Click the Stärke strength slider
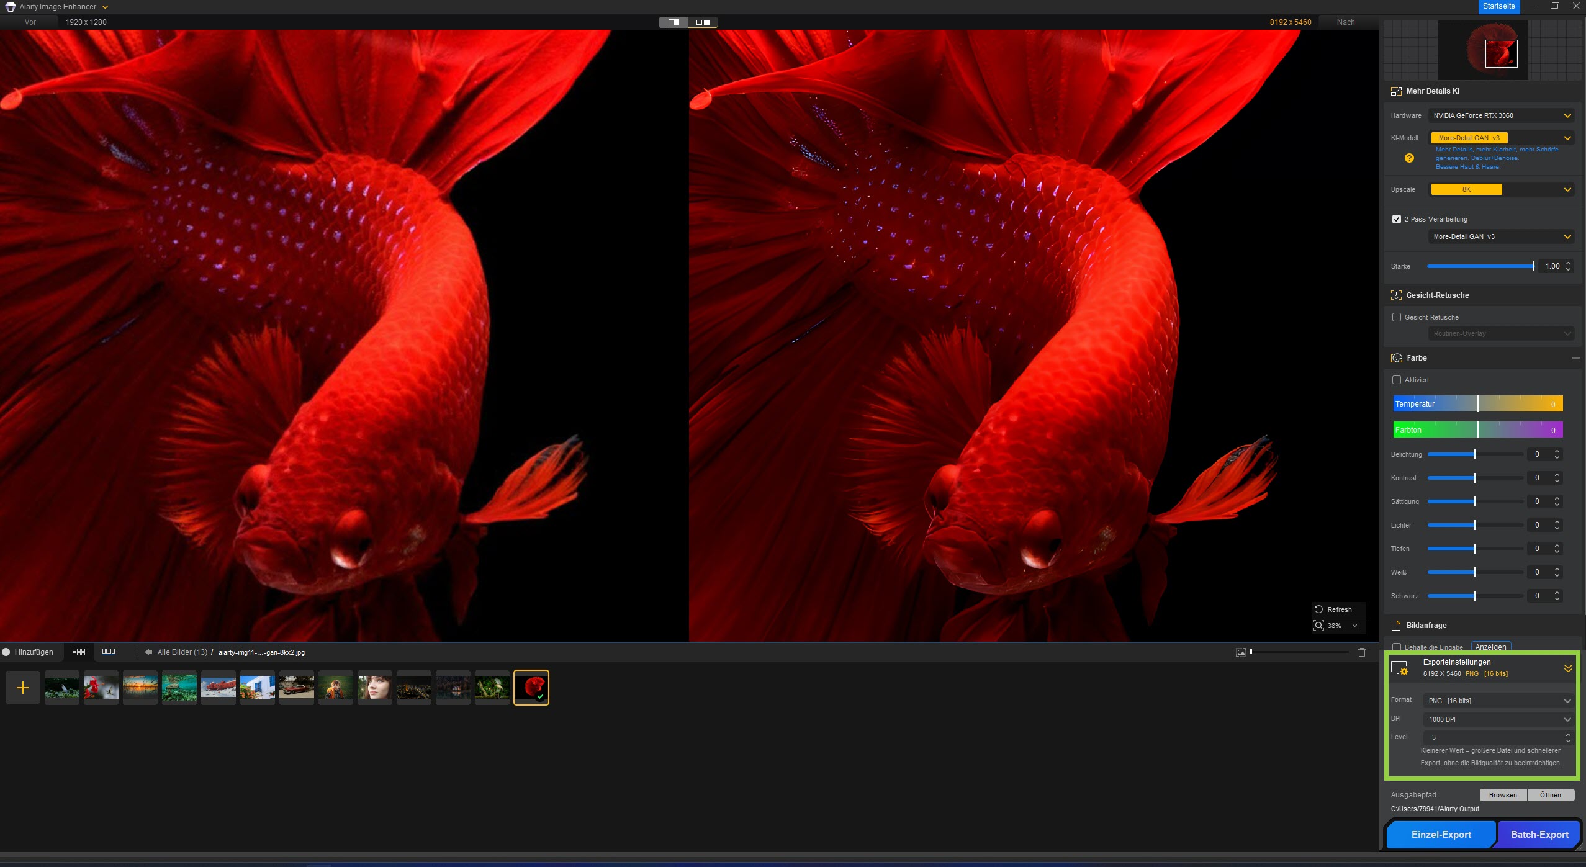1586x867 pixels. [x=1480, y=266]
